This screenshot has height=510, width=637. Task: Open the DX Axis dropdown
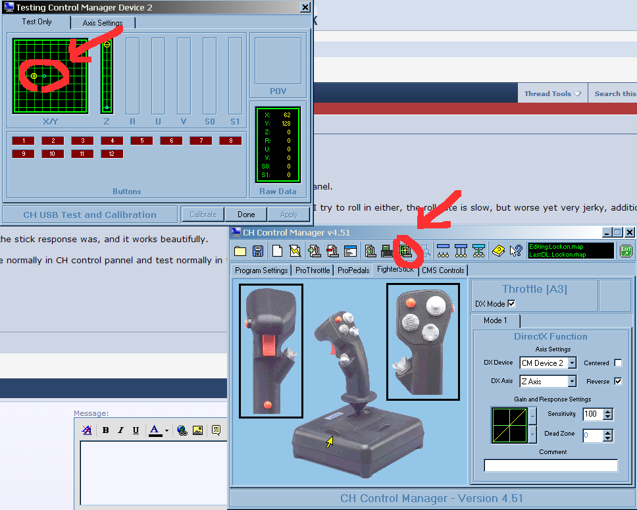pos(572,381)
